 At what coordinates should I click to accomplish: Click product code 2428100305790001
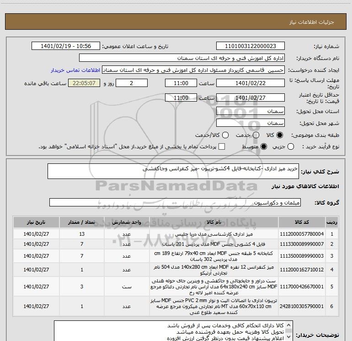point(302,306)
